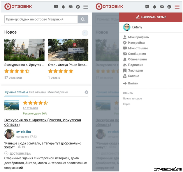Open author sv-elo4ka profile link
Screen dimensions: 183x172
point(24,132)
